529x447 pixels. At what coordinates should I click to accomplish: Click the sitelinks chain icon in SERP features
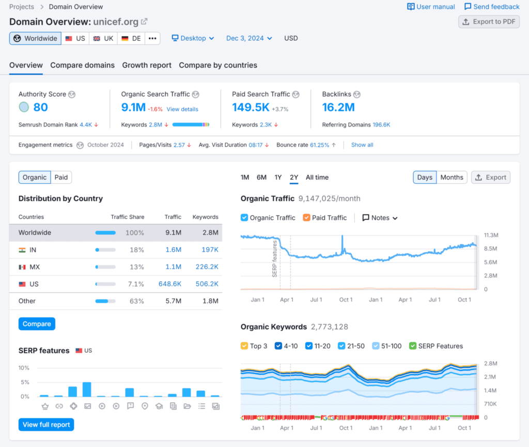59,406
